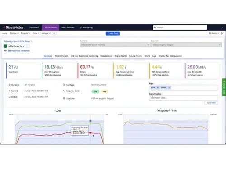The height and width of the screenshot is (169, 226).
Task: Switch to the Request Stats tab
Action: coord(106,56)
